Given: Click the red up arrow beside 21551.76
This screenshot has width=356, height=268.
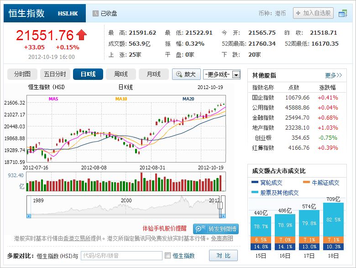Looking at the screenshot, I should (81, 35).
